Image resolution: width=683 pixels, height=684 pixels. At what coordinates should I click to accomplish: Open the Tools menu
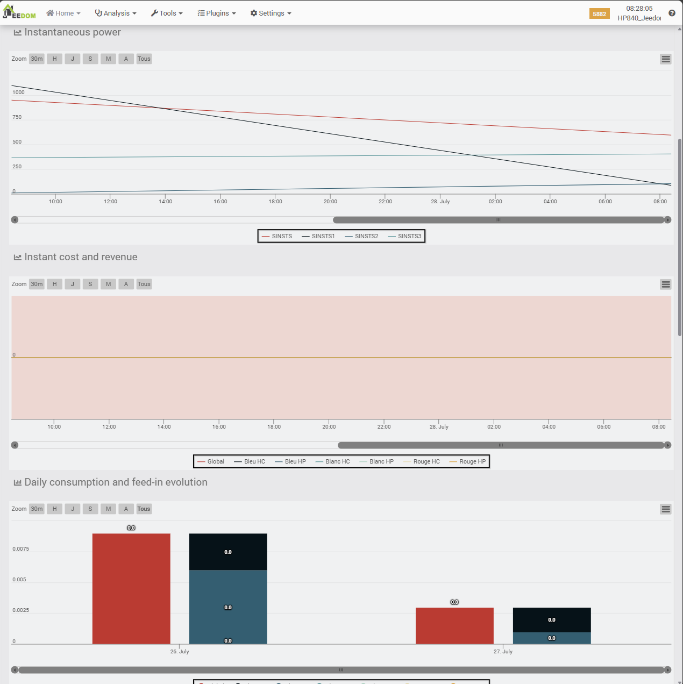point(167,13)
